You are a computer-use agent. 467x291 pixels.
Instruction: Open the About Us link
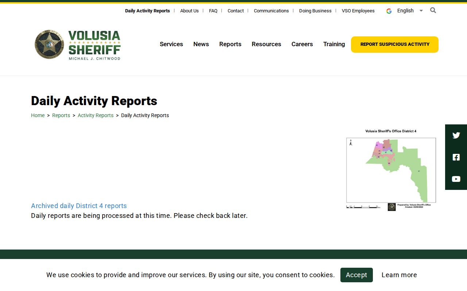(189, 11)
